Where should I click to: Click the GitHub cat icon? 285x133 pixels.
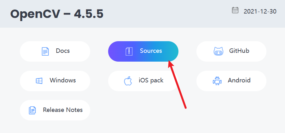coord(218,51)
